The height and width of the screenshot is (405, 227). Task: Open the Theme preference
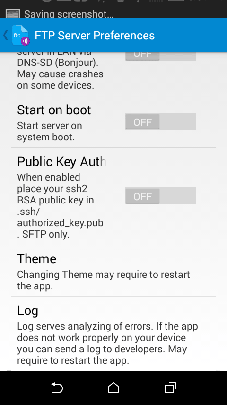coord(113,271)
